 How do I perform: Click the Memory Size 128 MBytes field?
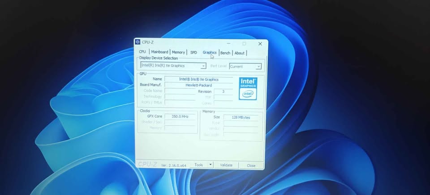(x=241, y=117)
